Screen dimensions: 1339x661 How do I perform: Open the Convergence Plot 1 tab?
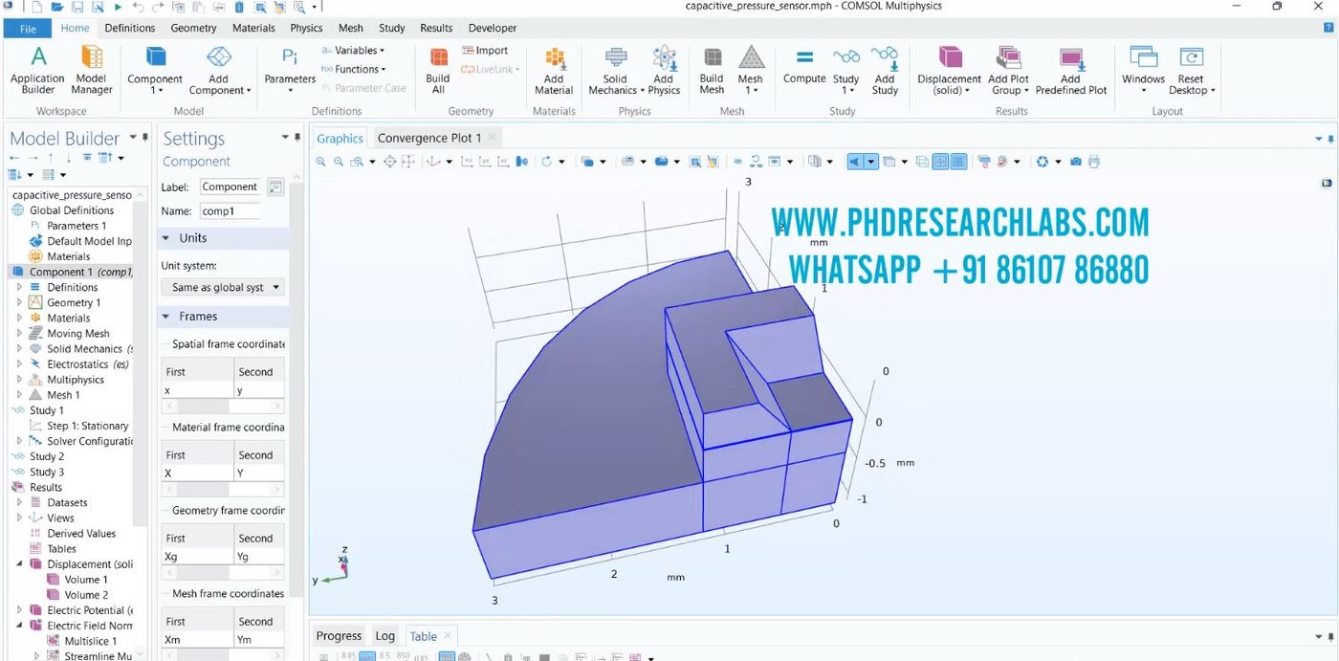tap(429, 139)
